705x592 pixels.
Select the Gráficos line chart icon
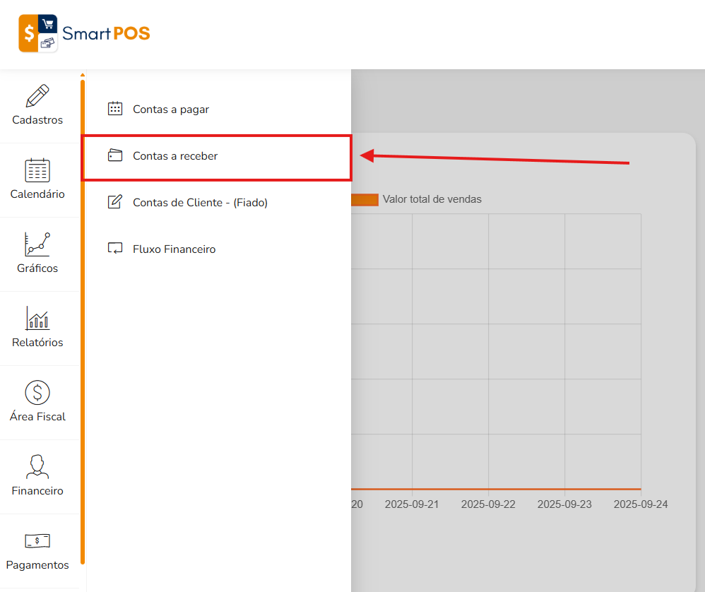37,244
